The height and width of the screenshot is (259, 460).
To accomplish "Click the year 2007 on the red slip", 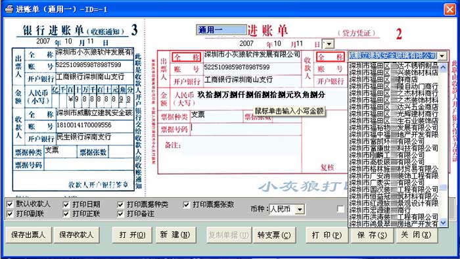I will pos(246,43).
